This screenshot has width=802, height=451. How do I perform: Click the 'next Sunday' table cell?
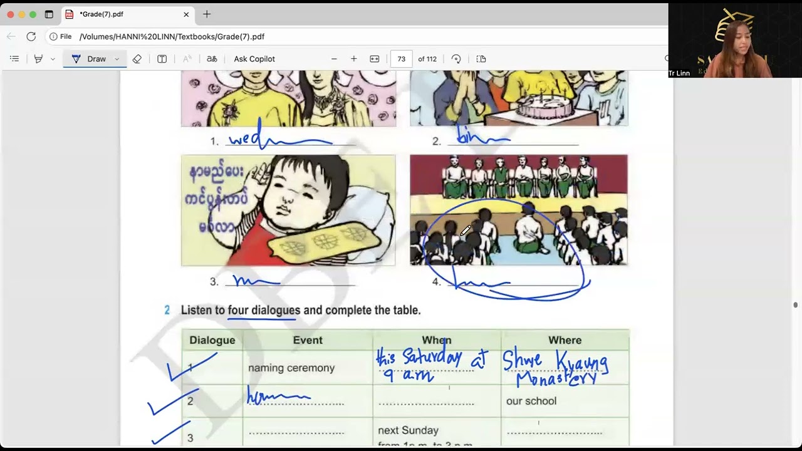coord(437,432)
